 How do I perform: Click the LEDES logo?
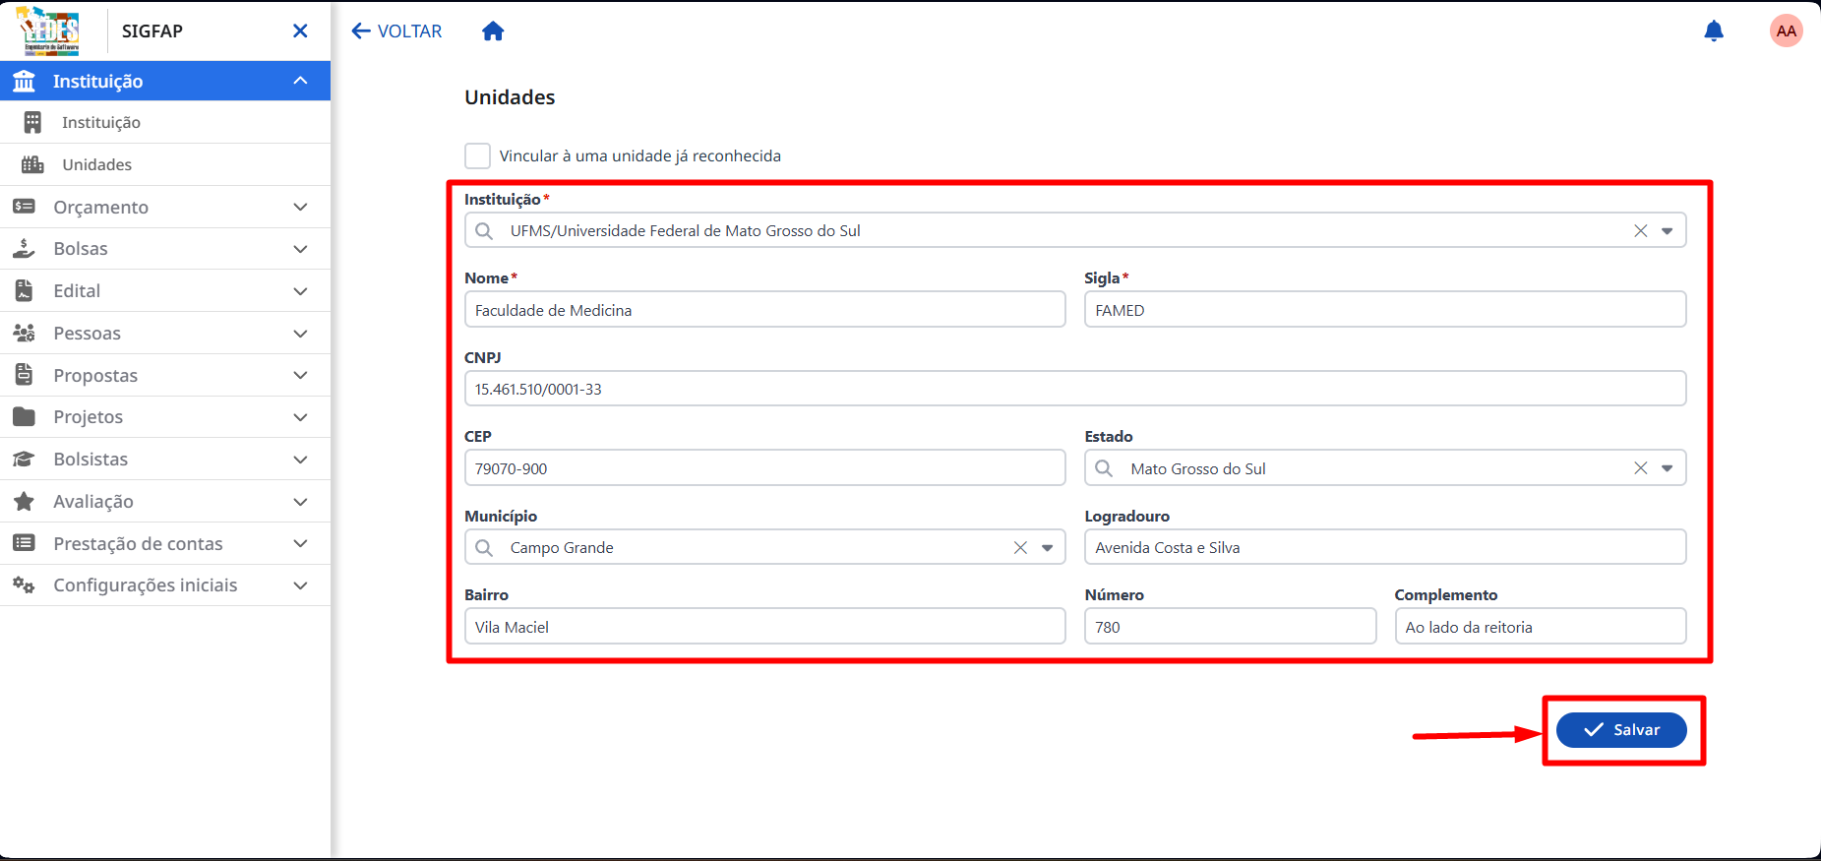click(49, 31)
